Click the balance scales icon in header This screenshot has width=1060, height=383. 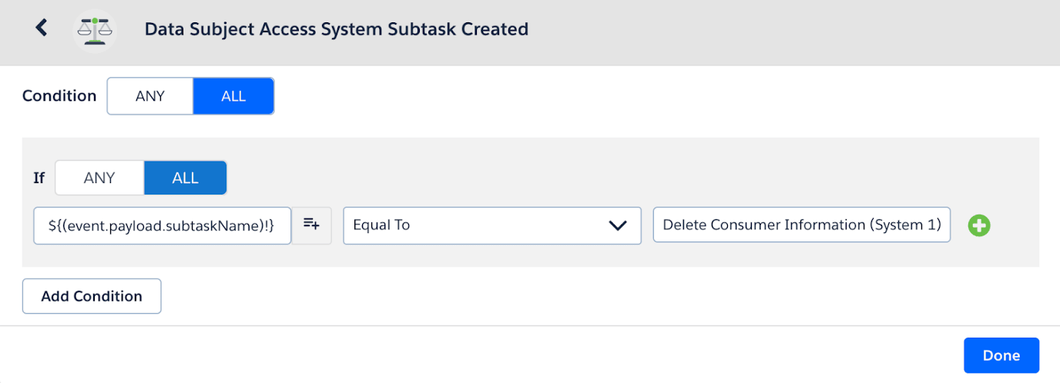95,31
